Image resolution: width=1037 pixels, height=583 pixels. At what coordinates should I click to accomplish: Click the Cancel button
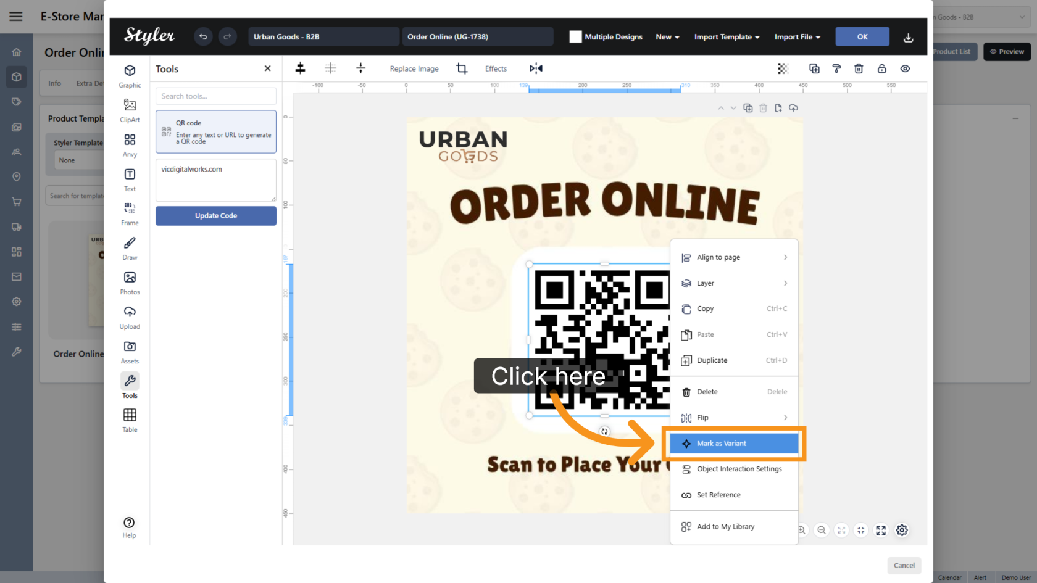(904, 566)
